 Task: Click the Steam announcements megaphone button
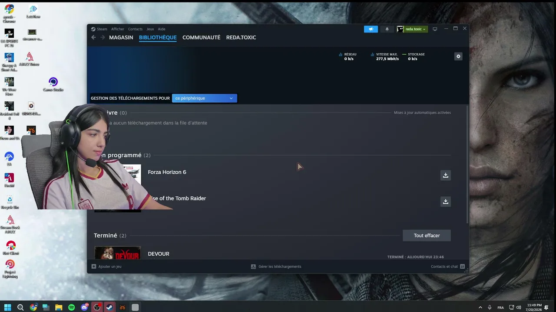[371, 29]
